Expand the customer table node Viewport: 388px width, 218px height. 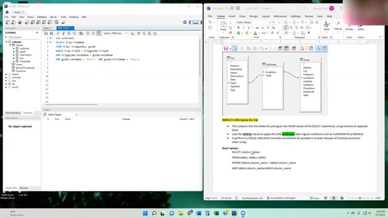pyautogui.click(x=14, y=48)
